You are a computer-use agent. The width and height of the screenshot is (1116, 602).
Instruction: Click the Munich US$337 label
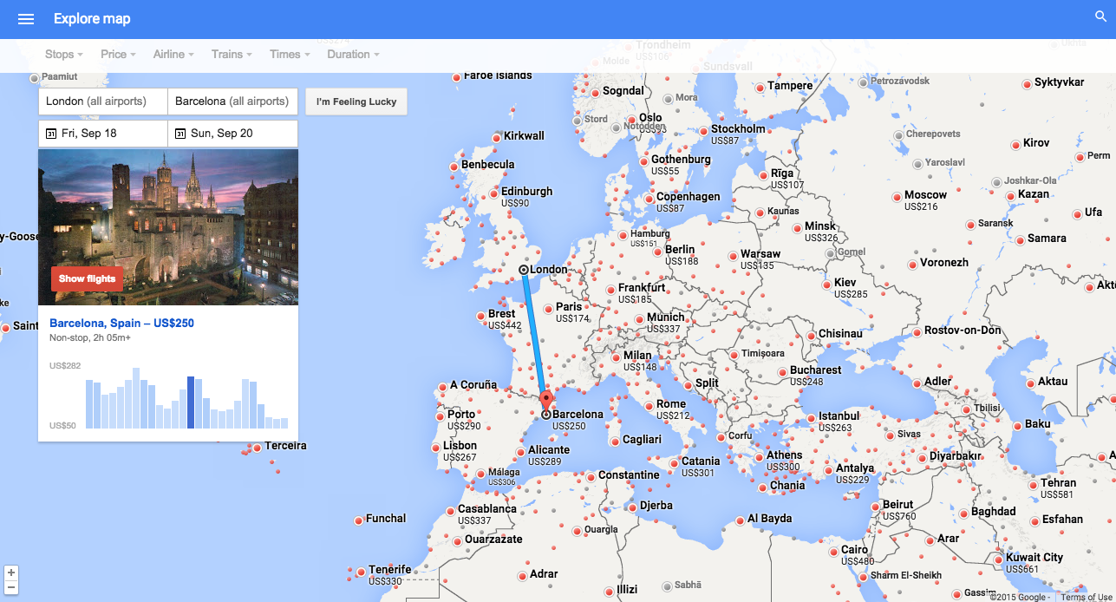tap(665, 323)
